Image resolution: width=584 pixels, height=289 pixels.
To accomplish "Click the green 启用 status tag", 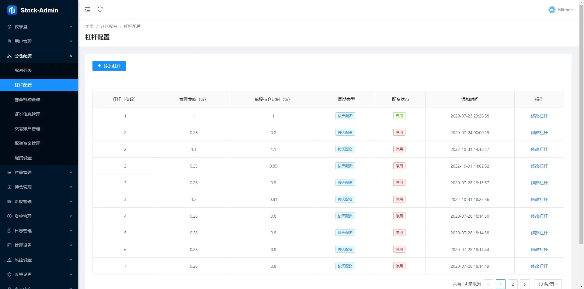I will (399, 116).
